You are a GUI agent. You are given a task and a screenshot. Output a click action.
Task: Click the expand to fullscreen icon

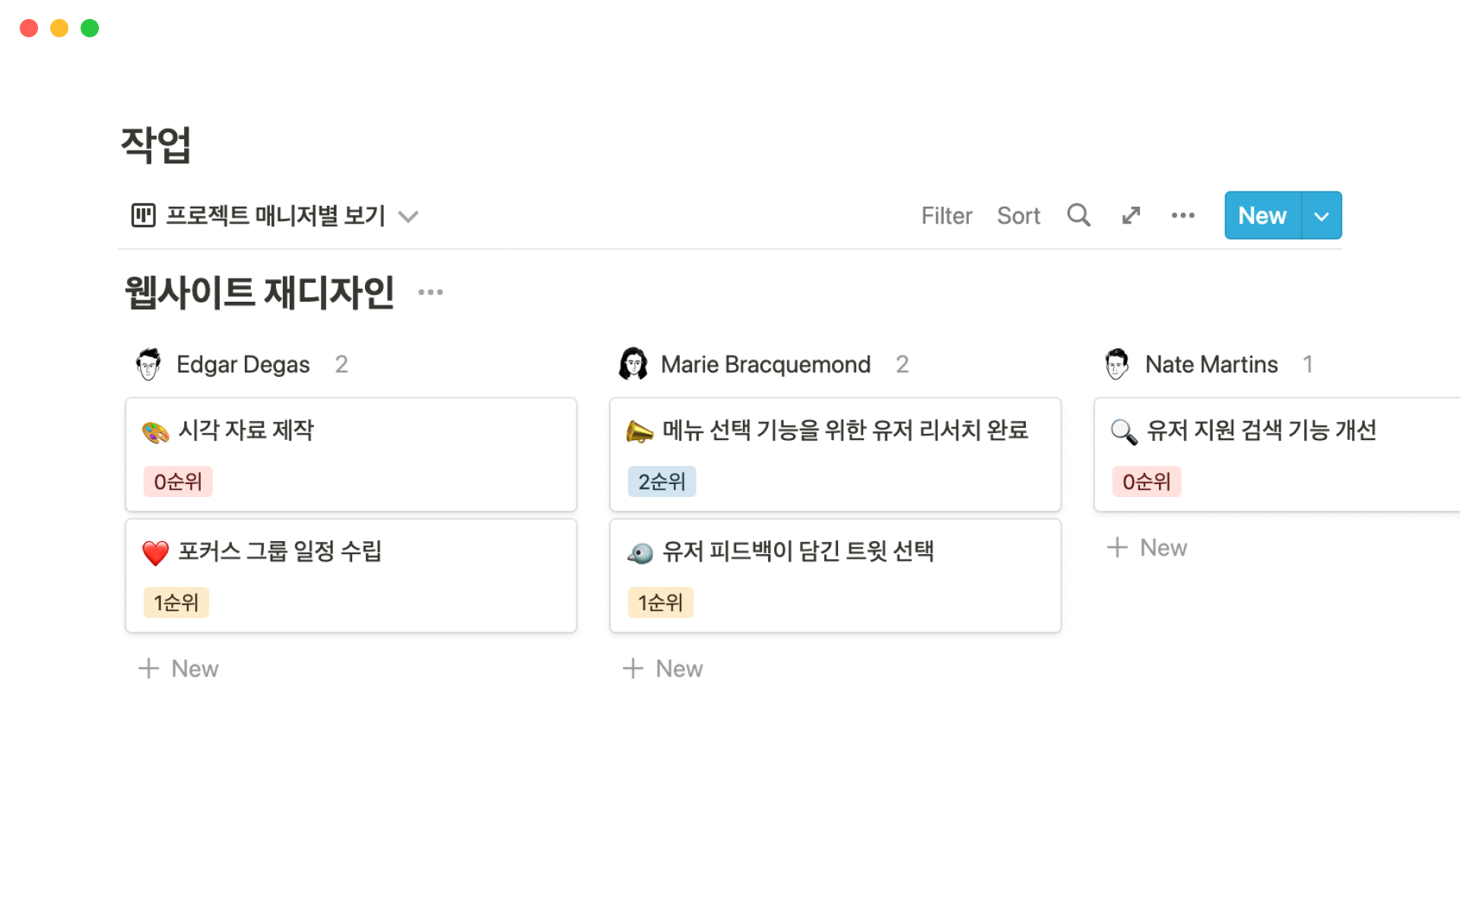point(1130,214)
